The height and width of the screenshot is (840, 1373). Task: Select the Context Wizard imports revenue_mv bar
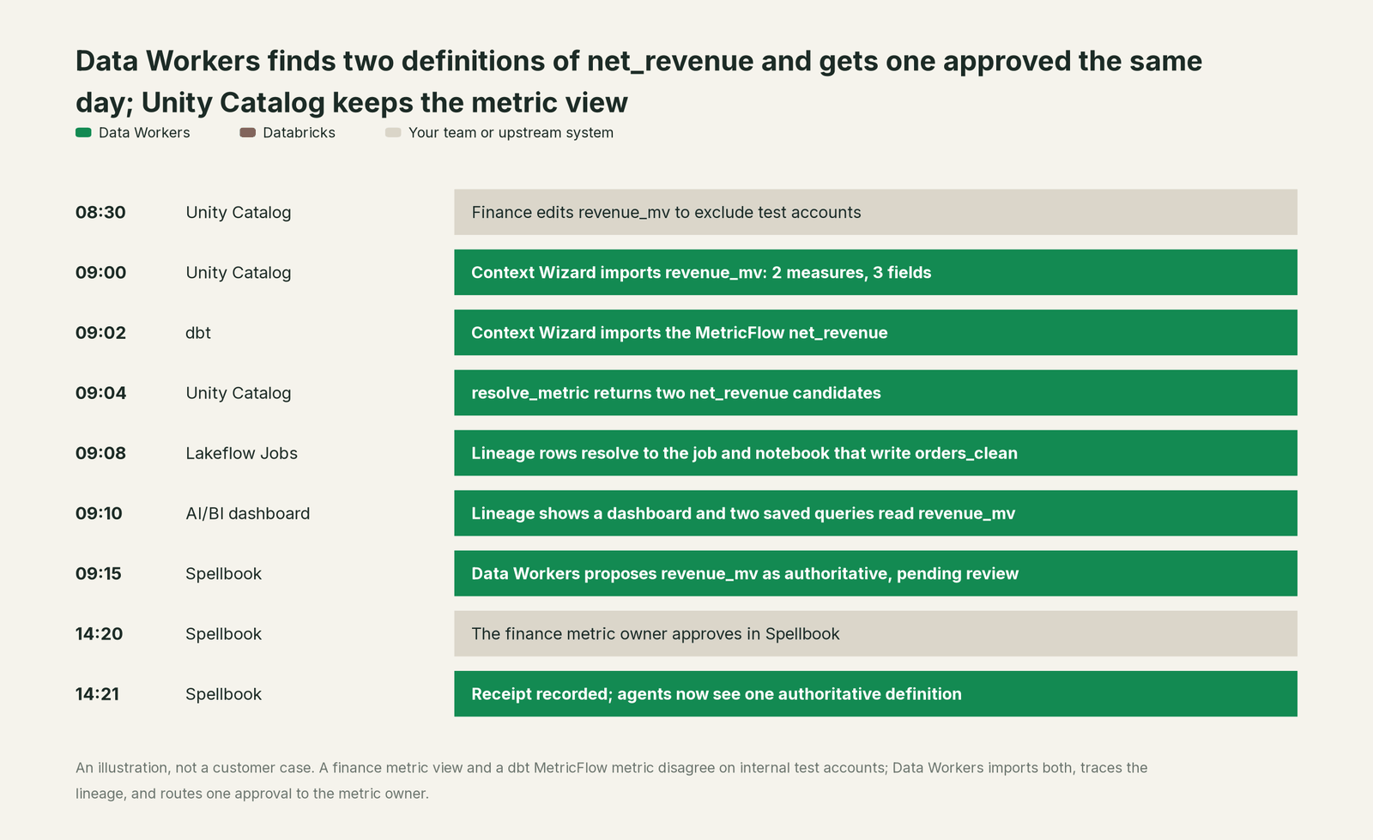coord(875,272)
